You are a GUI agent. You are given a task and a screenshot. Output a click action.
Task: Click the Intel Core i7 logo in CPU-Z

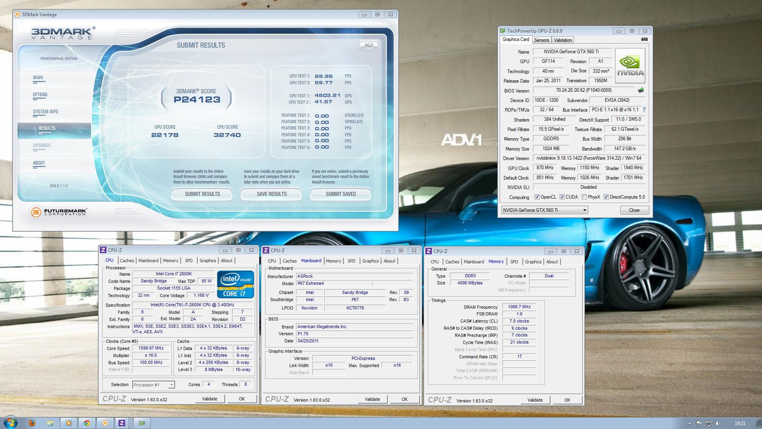coord(235,284)
